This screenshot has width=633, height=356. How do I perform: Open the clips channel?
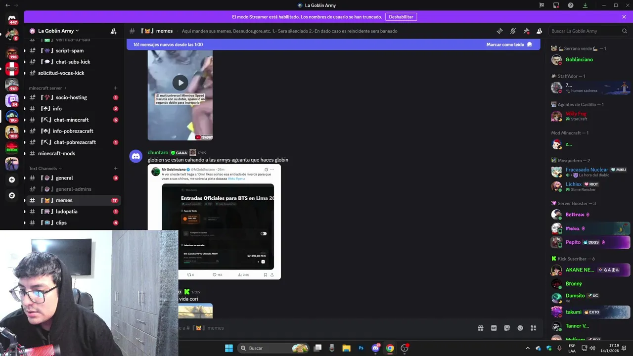(73, 222)
